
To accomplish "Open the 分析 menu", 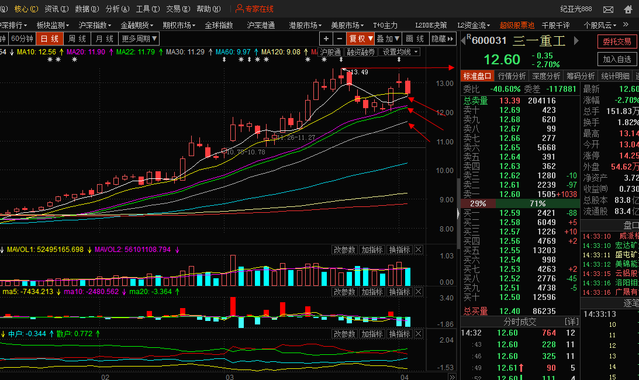I will pos(116,9).
